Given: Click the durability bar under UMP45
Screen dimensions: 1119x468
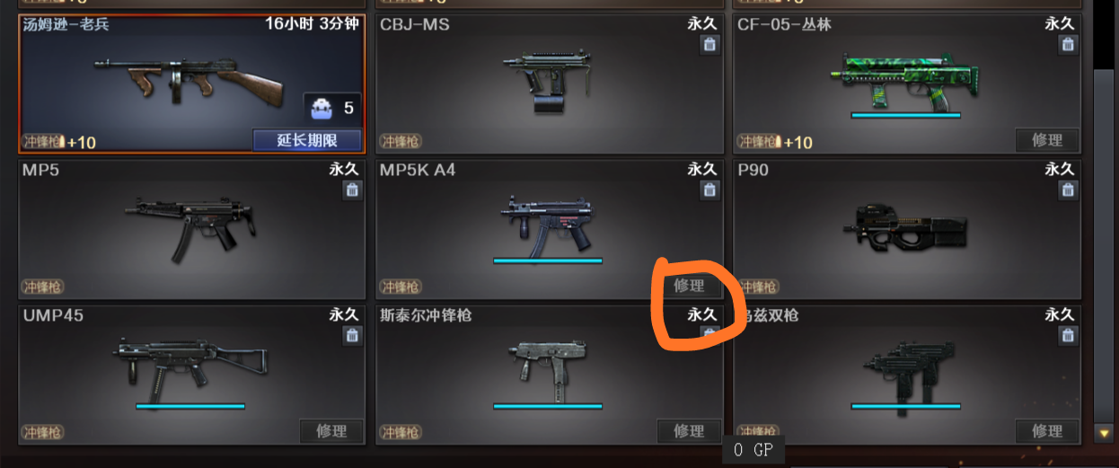Looking at the screenshot, I should tap(190, 406).
